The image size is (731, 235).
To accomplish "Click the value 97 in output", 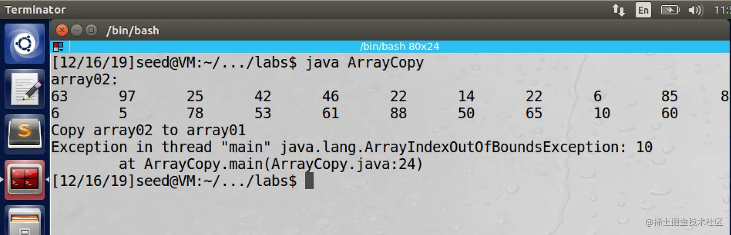I will (x=127, y=97).
